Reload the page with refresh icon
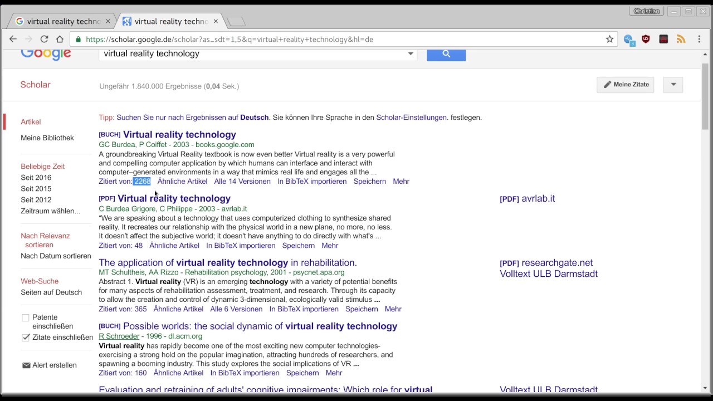This screenshot has height=401, width=713. (44, 39)
